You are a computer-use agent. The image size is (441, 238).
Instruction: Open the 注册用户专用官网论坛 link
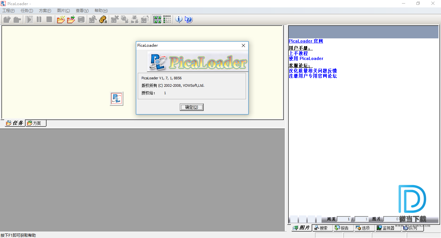[x=313, y=76]
